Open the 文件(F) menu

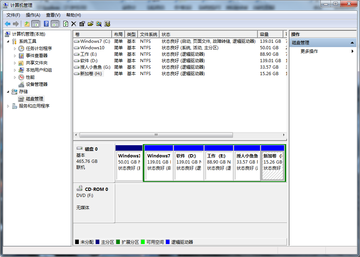pyautogui.click(x=13, y=15)
